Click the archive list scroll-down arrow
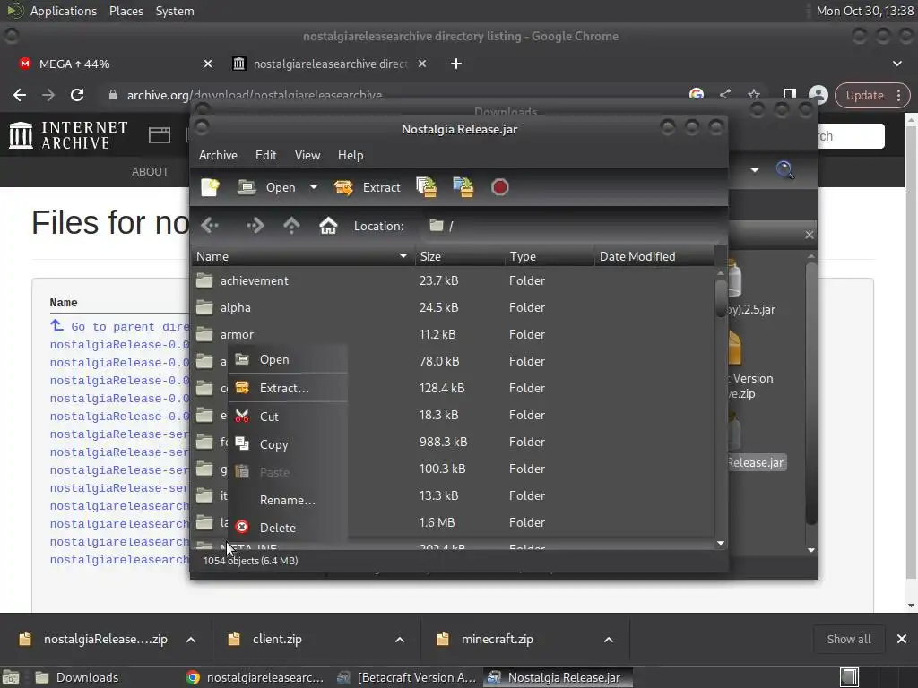918x688 pixels. 721,544
